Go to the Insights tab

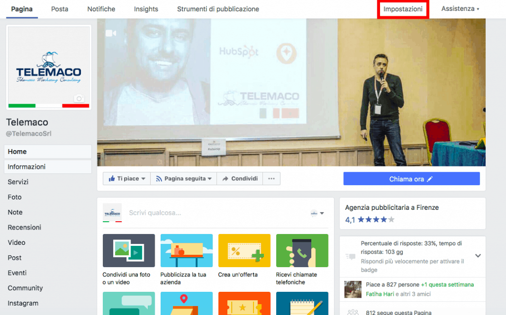click(x=146, y=9)
